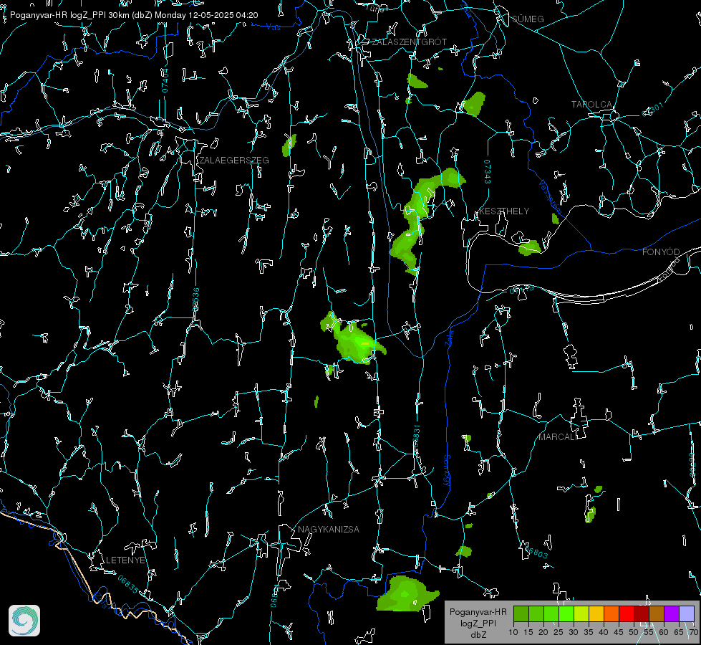Click the swirl logo icon in the corner
Screen dimensions: 701x645
[24, 621]
